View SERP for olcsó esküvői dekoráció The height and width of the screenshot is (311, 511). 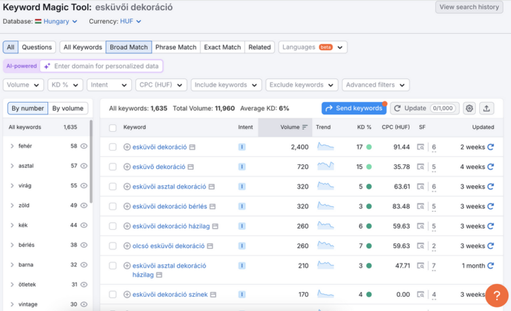(x=421, y=246)
